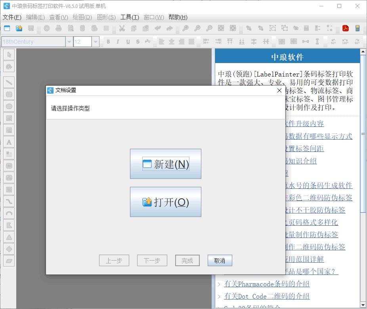Screen dimensions: 367x309
Task: Click the 新建(N) button
Action: point(166,164)
